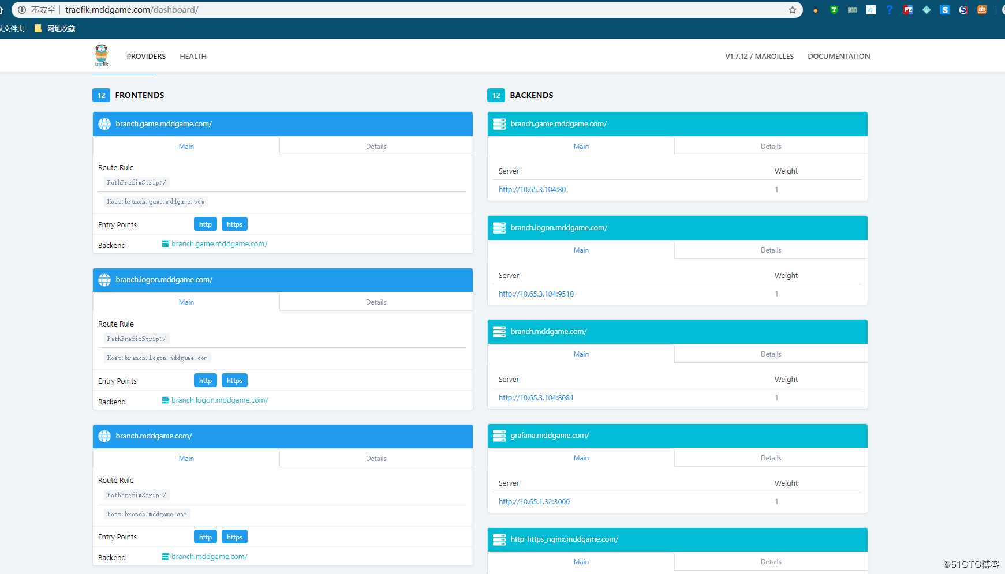This screenshot has width=1005, height=574.
Task: Select Main tab of branch.mddgame.com frontend
Action: pyautogui.click(x=186, y=458)
